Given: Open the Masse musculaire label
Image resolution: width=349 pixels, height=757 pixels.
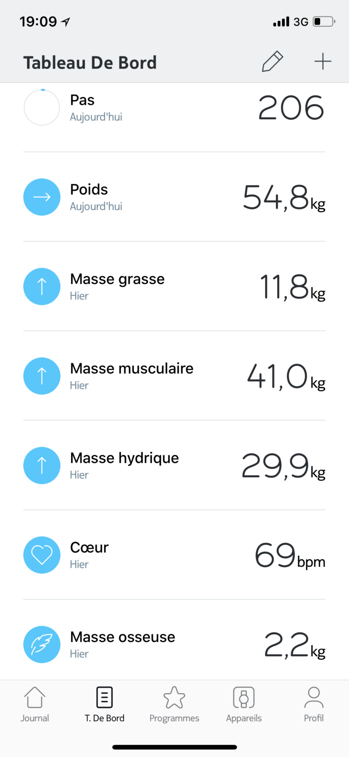Looking at the screenshot, I should 132,368.
